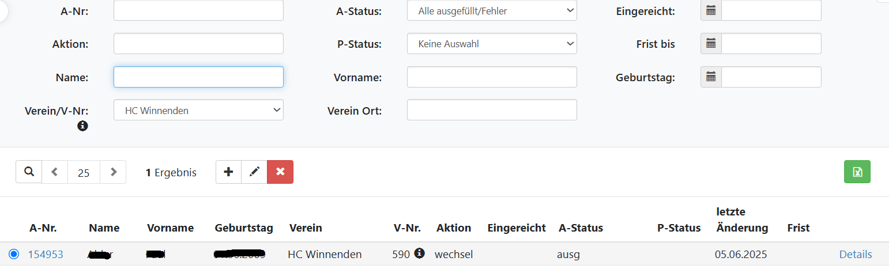
Task: Click info icon next to V-Nr 590
Action: 420,253
